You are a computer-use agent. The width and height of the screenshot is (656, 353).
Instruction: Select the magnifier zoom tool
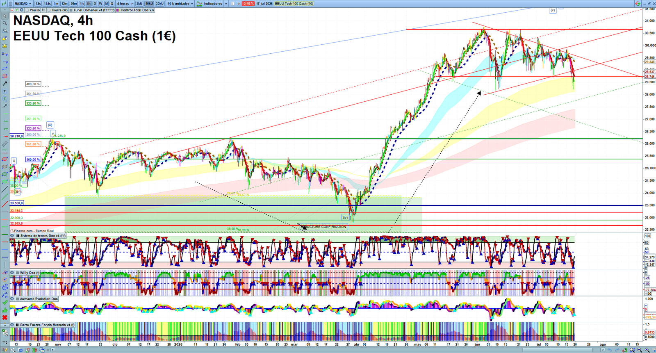[5, 23]
